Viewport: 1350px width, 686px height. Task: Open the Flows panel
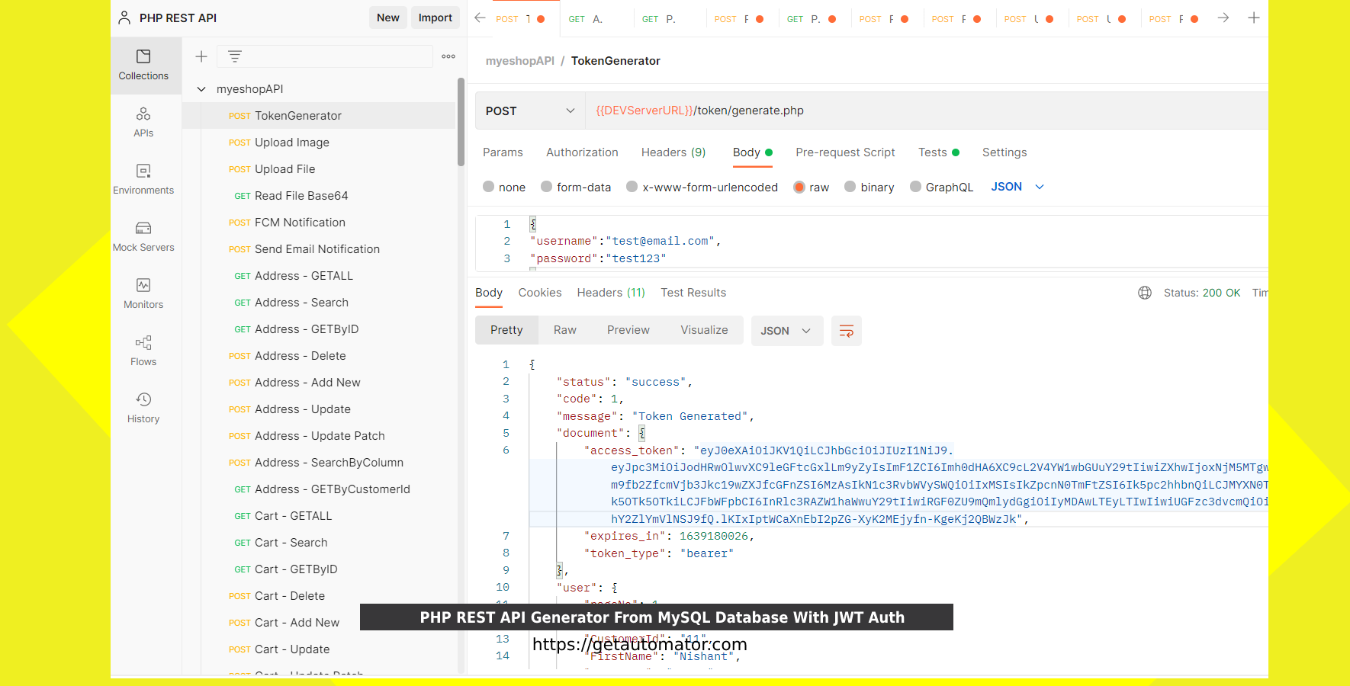pyautogui.click(x=143, y=349)
